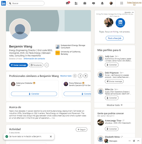
Task: Open the Jobs briefcase icon
Action: 85,3
